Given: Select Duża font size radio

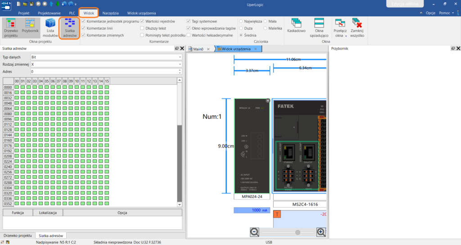Looking at the screenshot, I should 241,28.
